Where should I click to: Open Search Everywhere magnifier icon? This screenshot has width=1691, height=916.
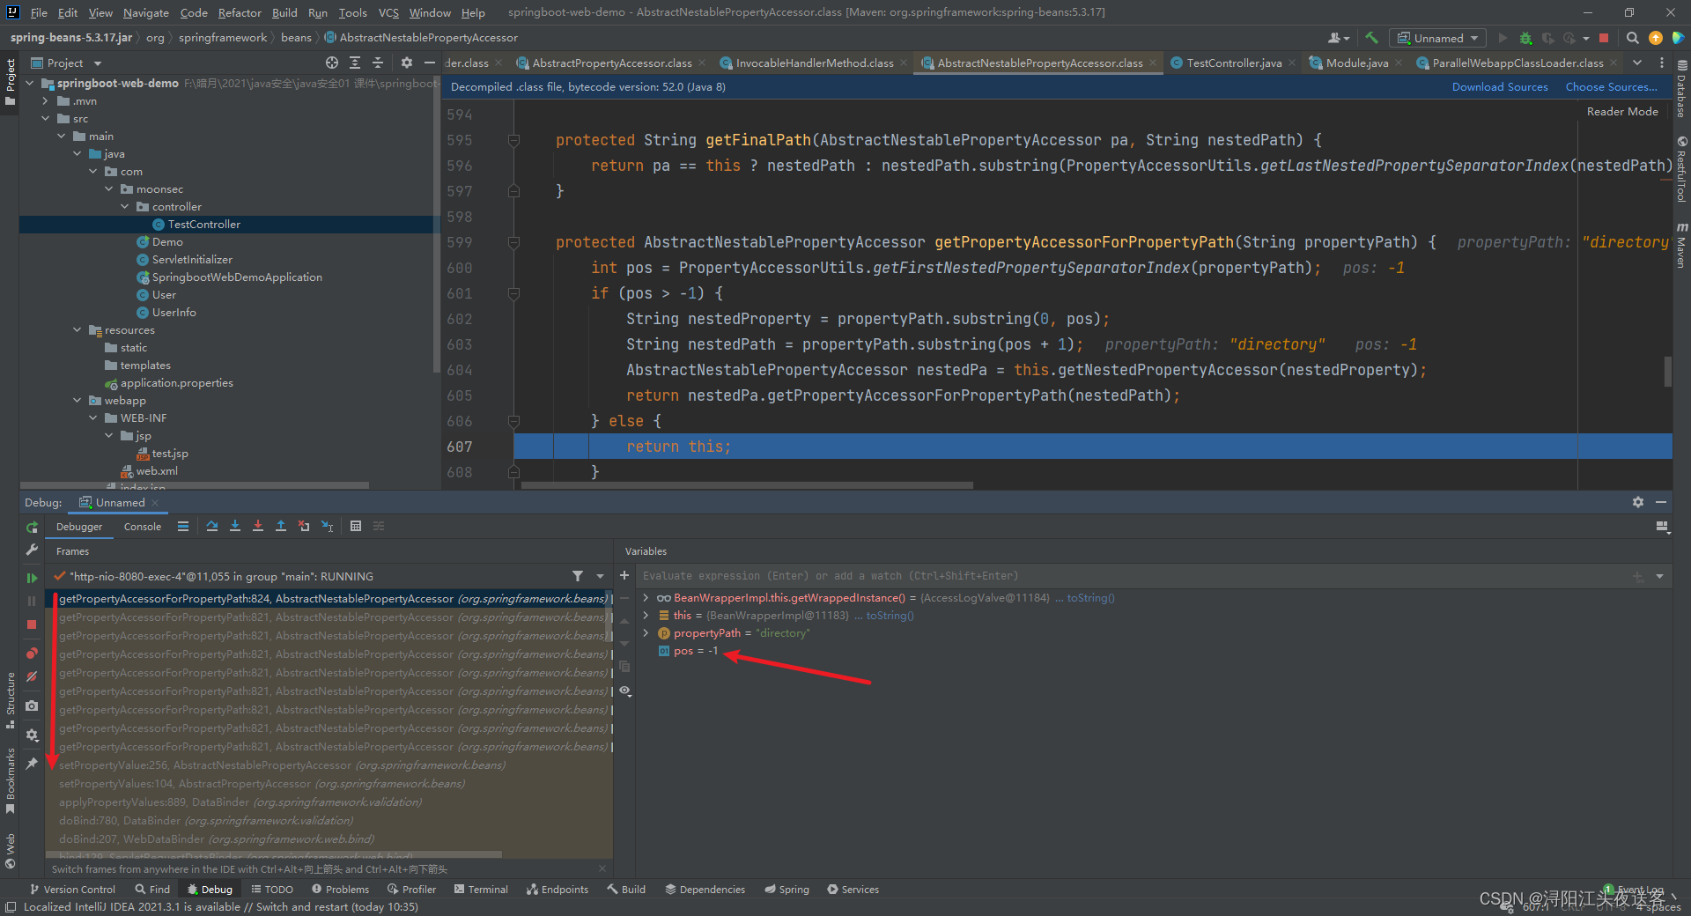1633,38
